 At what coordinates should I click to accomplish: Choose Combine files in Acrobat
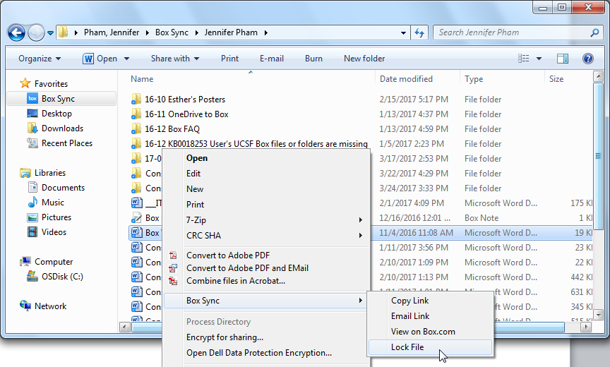[x=236, y=281]
